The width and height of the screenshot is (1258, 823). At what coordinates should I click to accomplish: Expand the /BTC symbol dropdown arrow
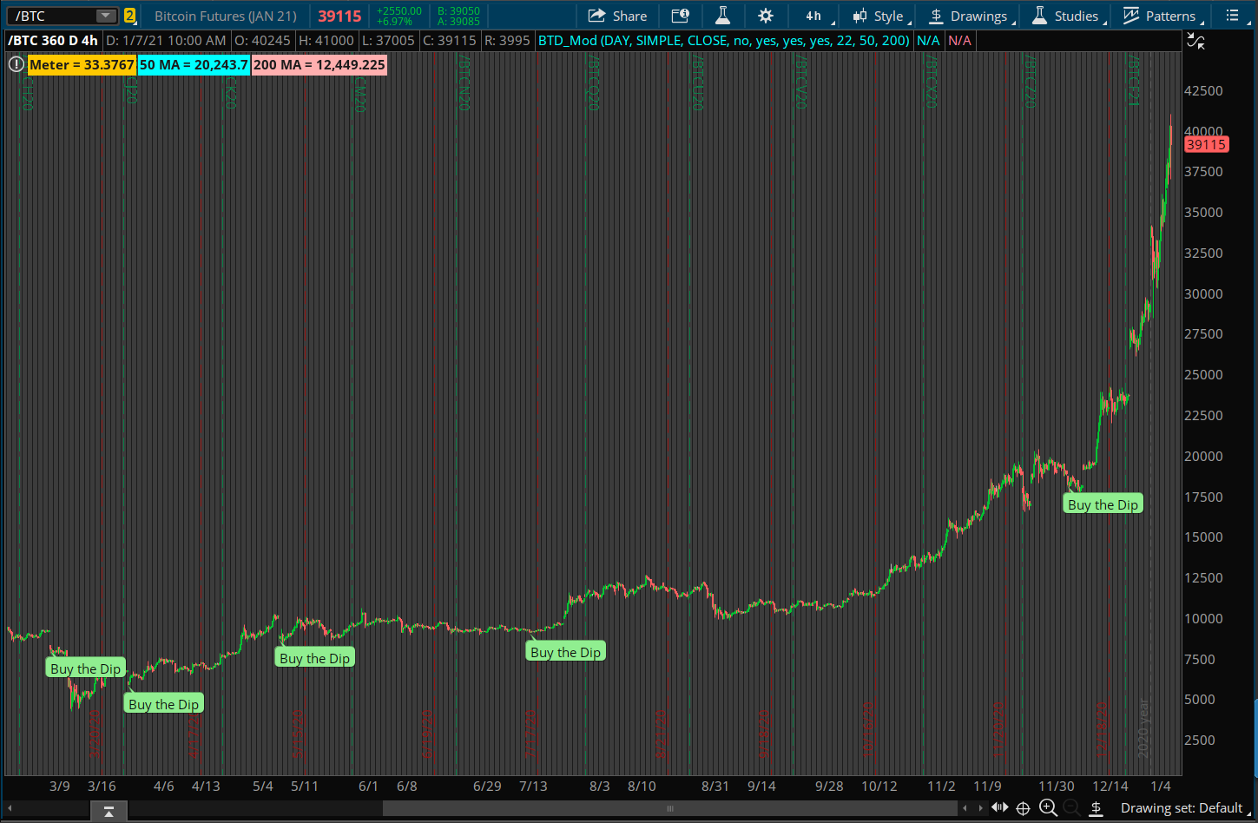pyautogui.click(x=106, y=16)
